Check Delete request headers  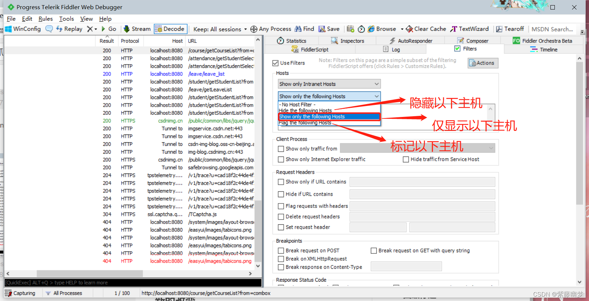click(x=281, y=217)
